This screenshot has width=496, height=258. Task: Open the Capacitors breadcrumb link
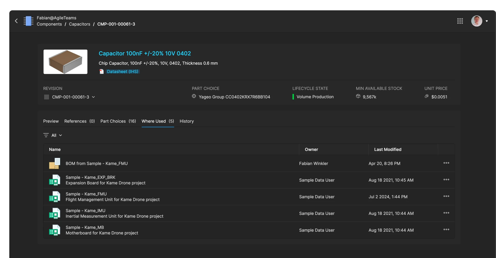click(x=80, y=24)
